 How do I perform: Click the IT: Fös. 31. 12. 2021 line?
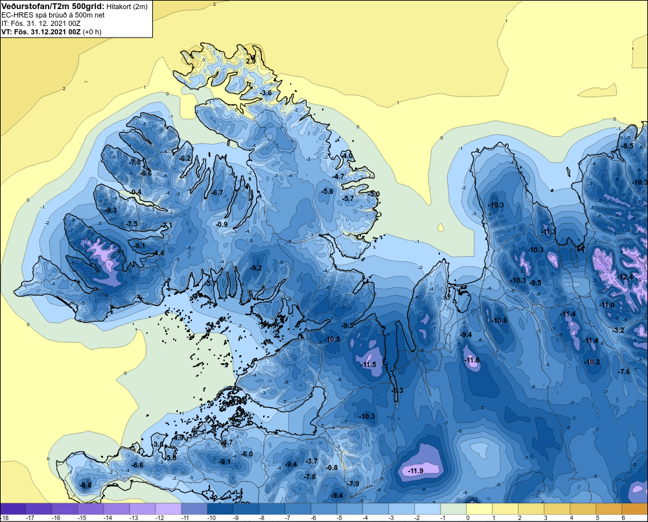pyautogui.click(x=41, y=23)
